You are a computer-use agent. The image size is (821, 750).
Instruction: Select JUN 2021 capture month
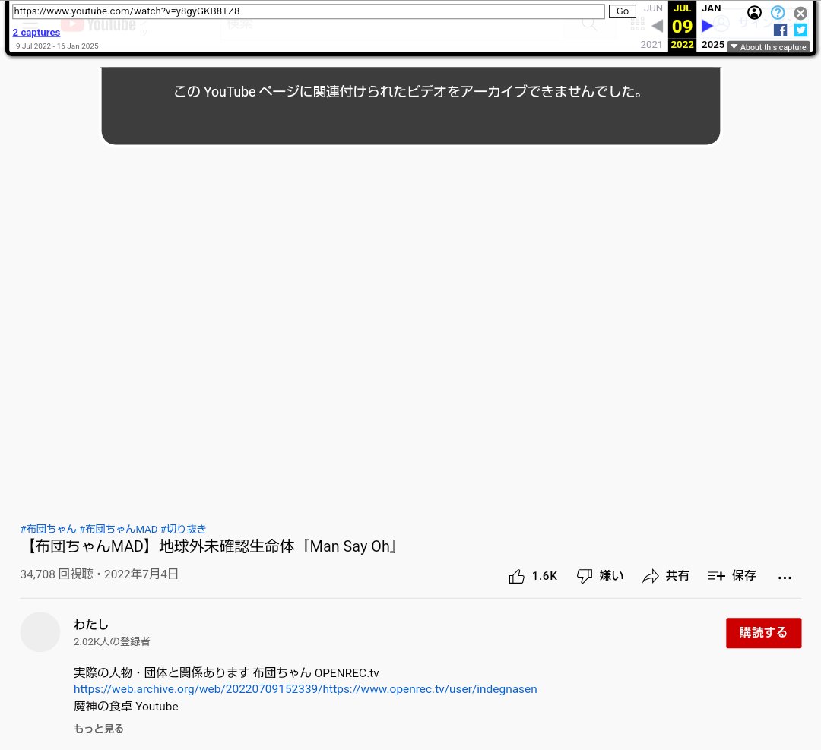653,8
